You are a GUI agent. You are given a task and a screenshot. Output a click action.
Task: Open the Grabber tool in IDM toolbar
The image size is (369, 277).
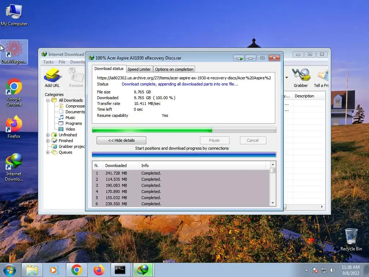click(x=301, y=78)
